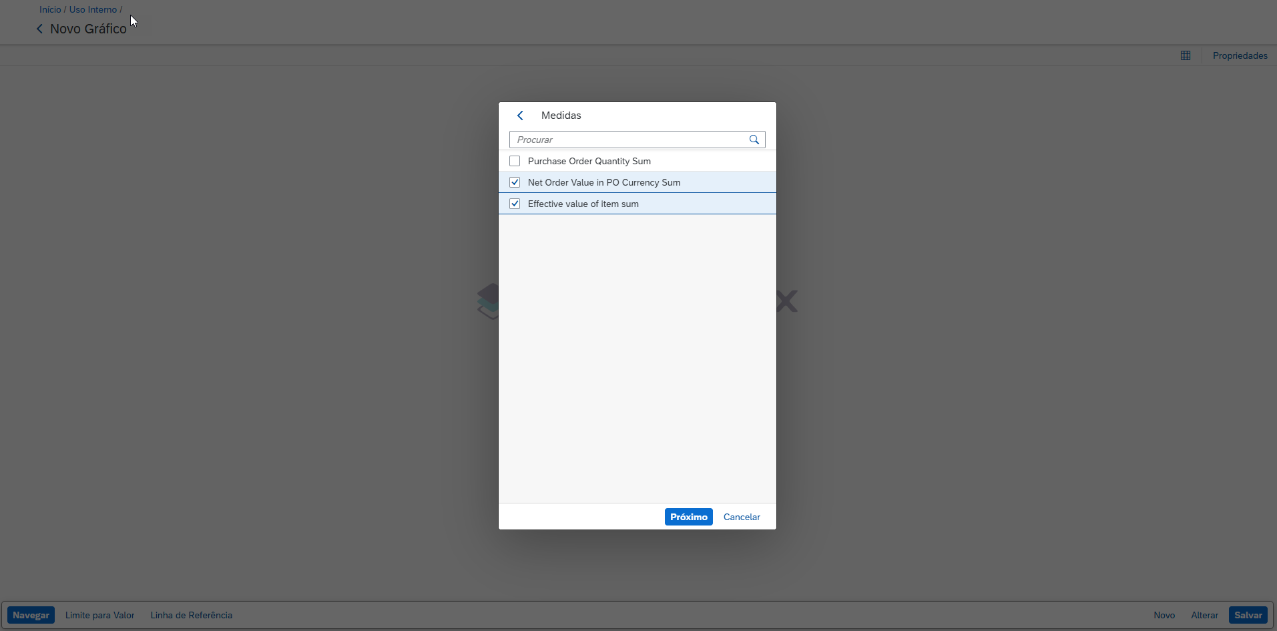
Task: Open Limite para Valor option
Action: [x=100, y=615]
